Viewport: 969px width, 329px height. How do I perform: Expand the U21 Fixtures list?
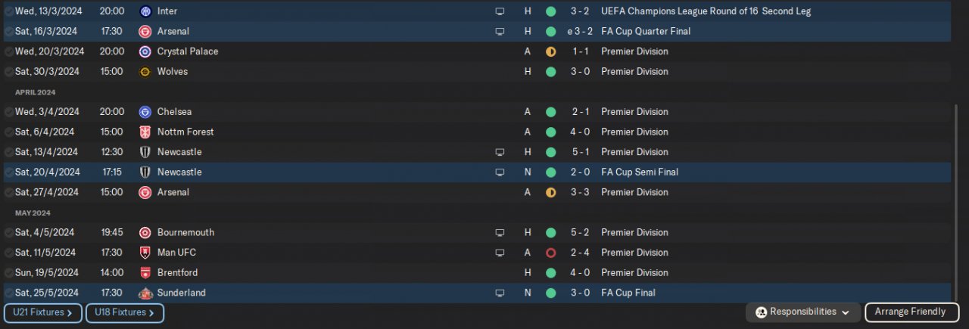pos(43,312)
